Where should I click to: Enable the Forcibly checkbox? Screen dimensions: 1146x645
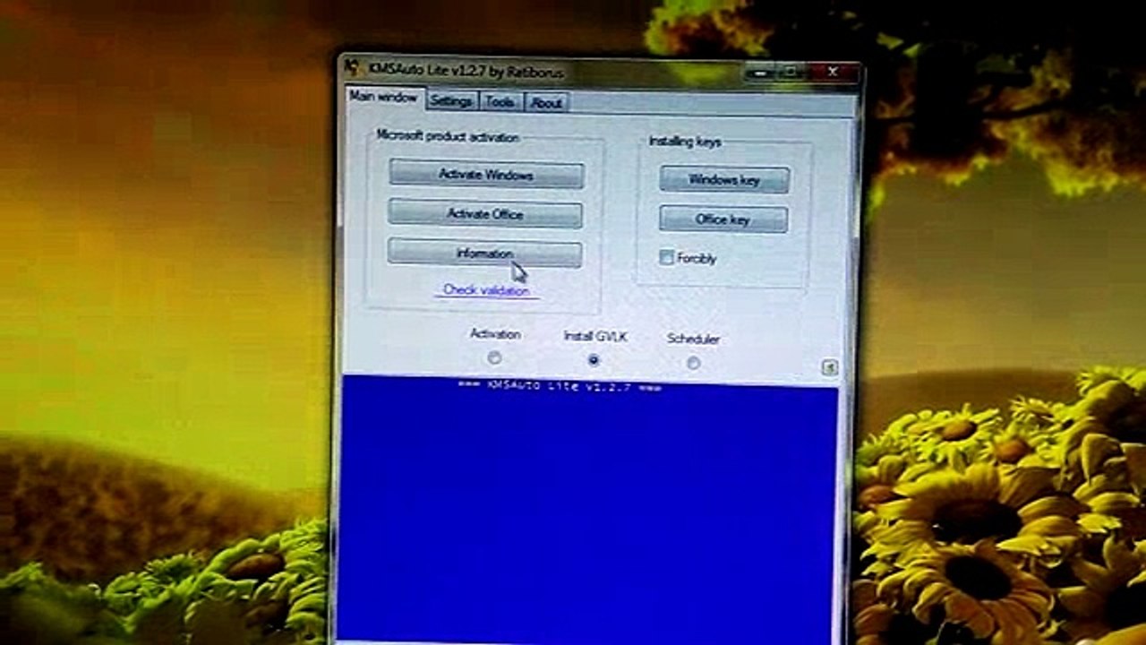point(666,257)
